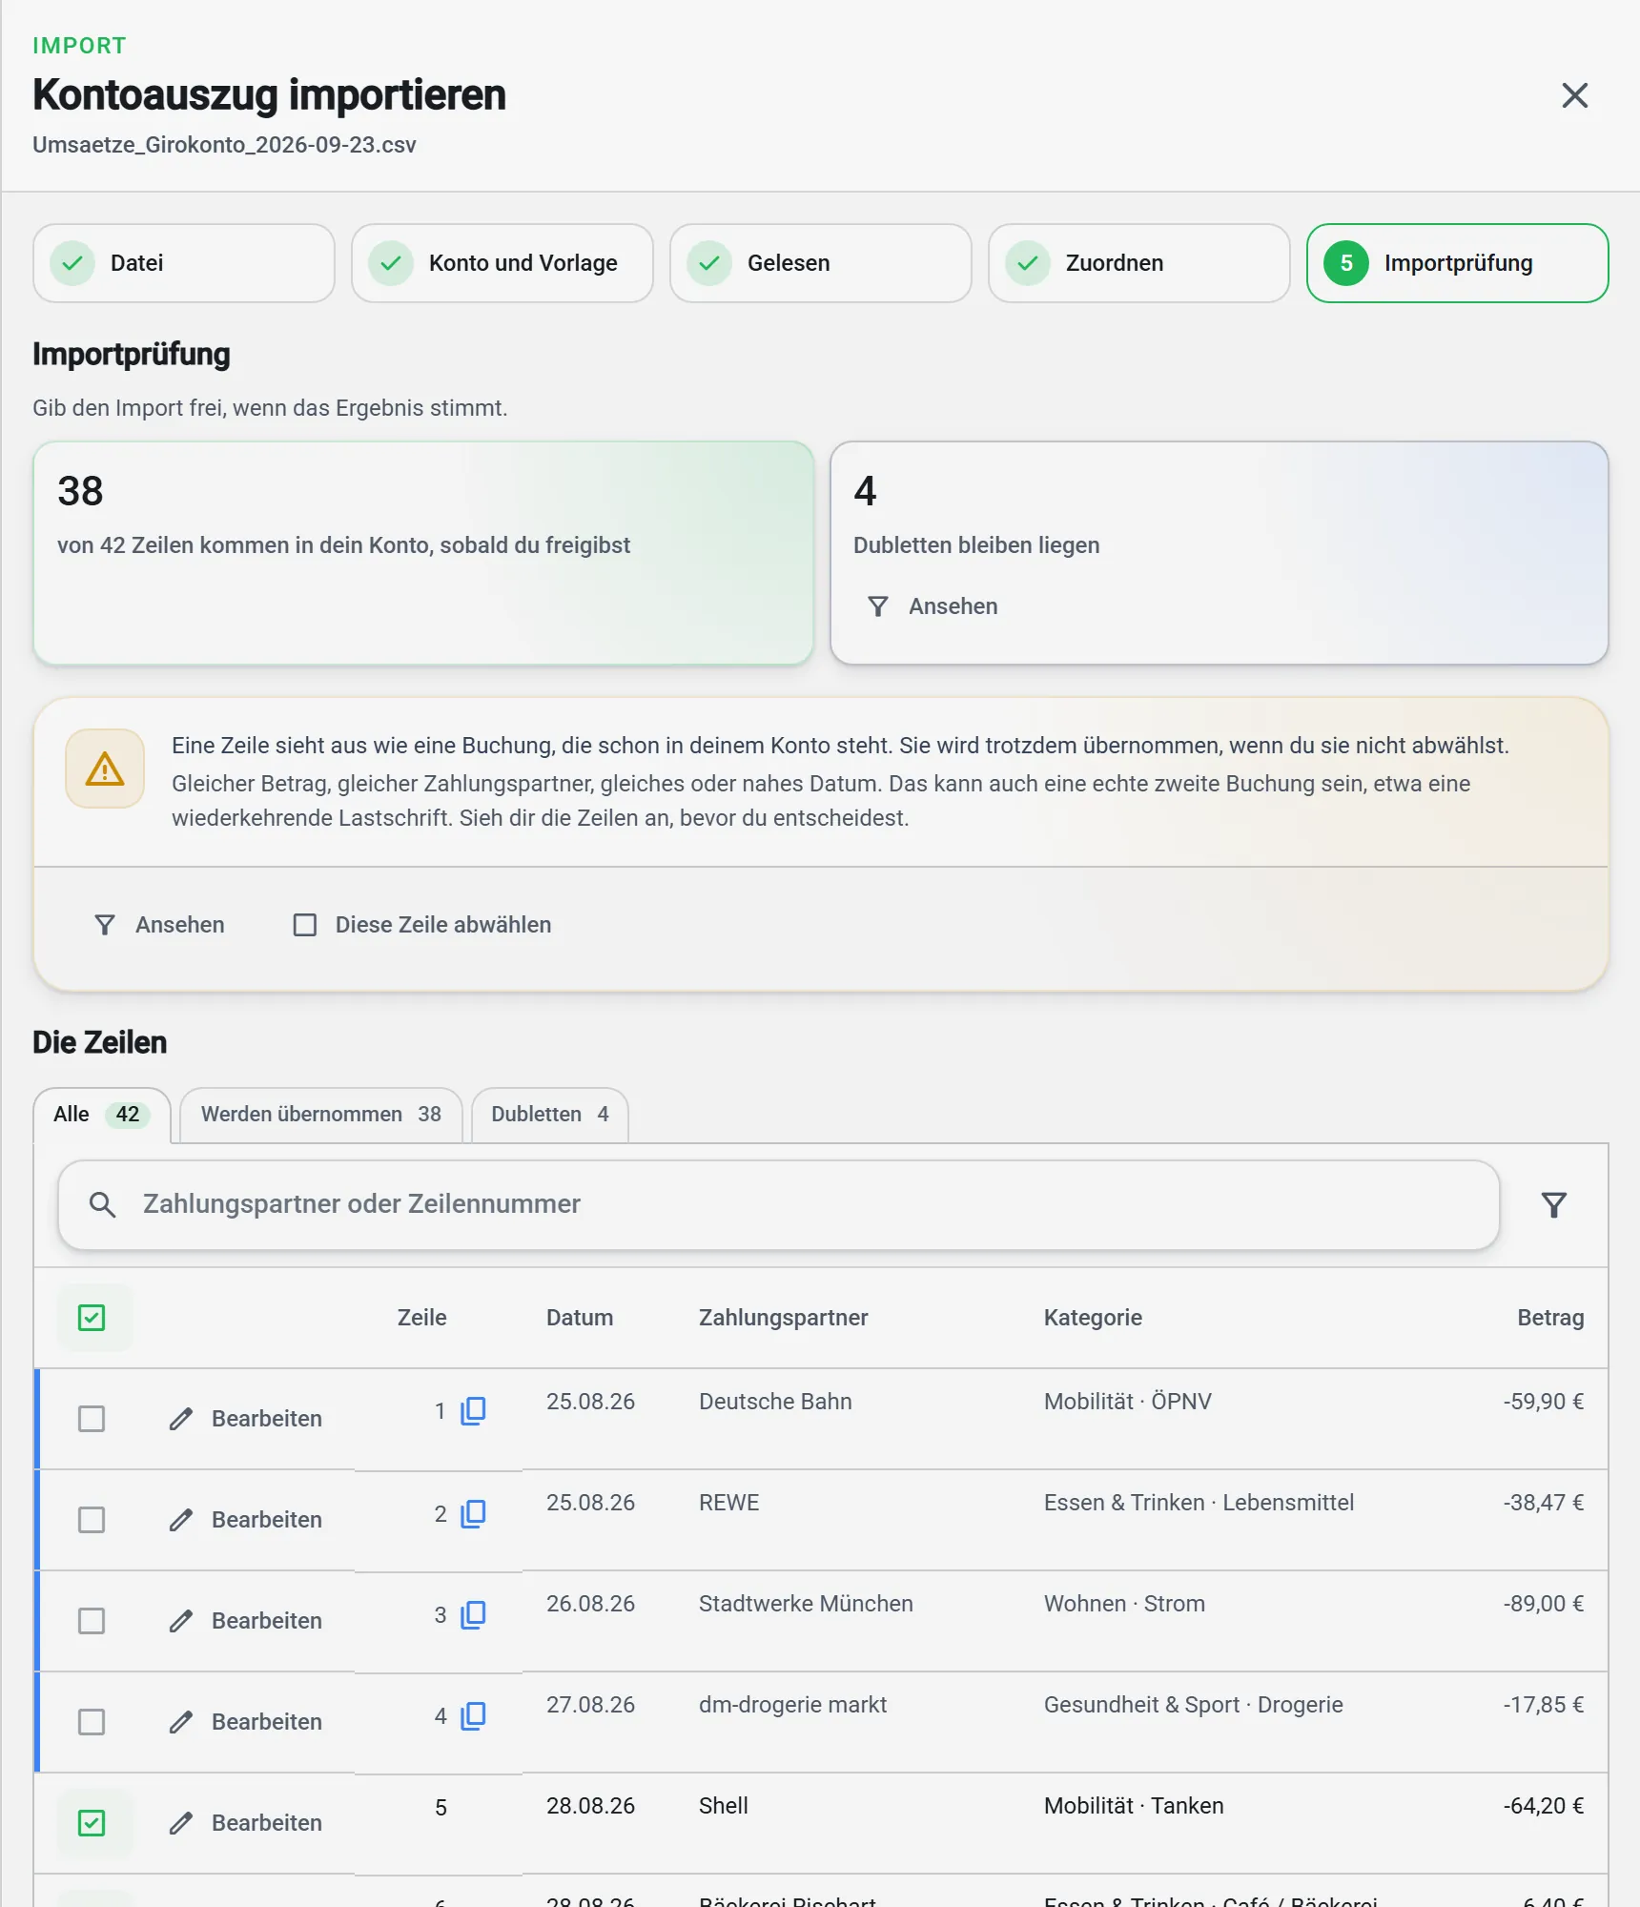Click the Datum column header

click(580, 1318)
